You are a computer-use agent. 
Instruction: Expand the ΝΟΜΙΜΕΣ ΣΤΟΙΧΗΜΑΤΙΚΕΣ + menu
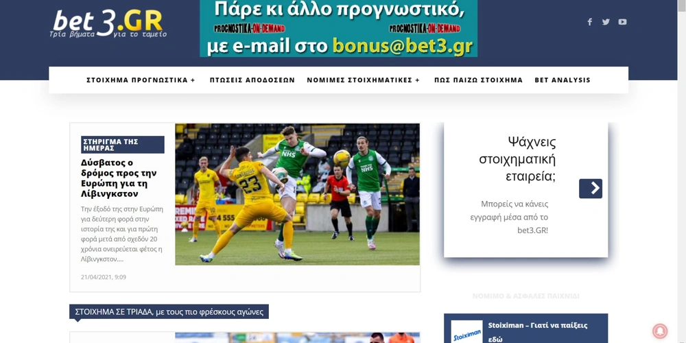[363, 80]
